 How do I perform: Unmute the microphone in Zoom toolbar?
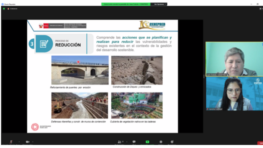point(11,142)
